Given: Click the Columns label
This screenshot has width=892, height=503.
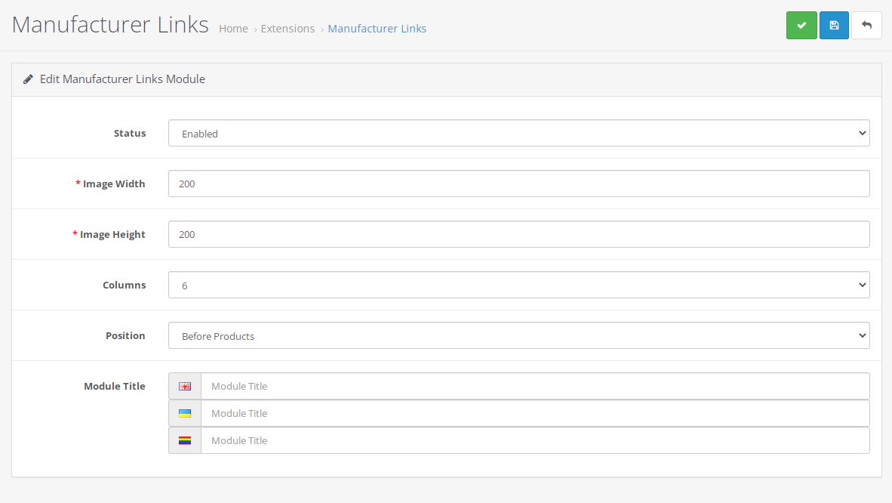Looking at the screenshot, I should point(124,285).
